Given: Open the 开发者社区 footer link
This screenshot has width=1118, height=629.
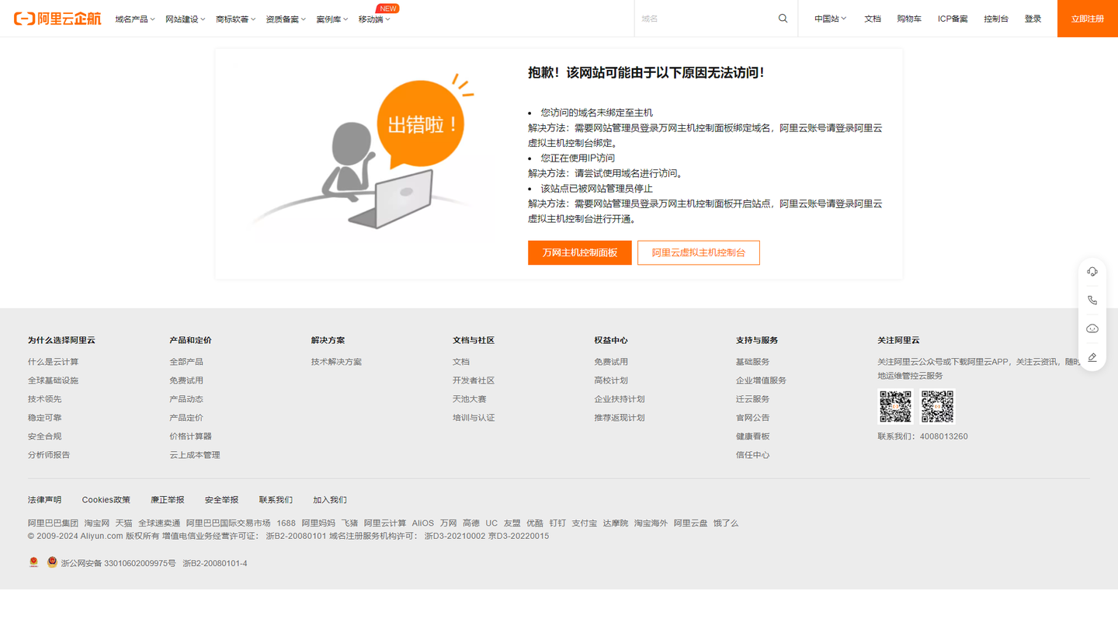Looking at the screenshot, I should 474,381.
